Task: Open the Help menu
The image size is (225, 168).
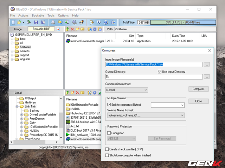Action: coord(75,15)
